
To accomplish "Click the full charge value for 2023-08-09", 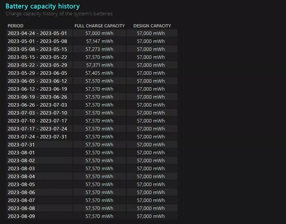I will [x=99, y=216].
